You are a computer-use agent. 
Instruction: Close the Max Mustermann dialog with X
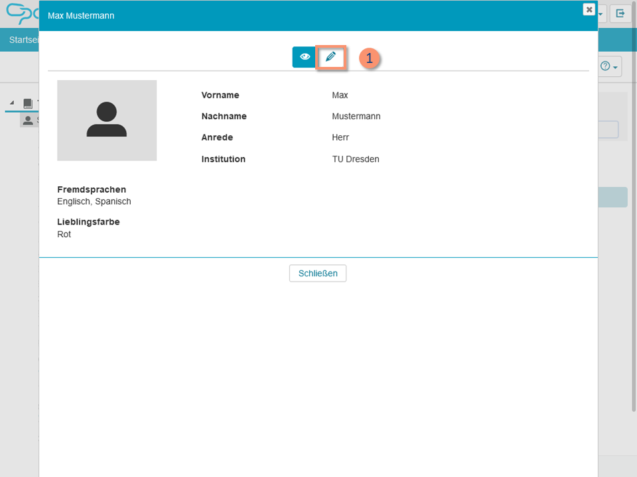coord(589,9)
